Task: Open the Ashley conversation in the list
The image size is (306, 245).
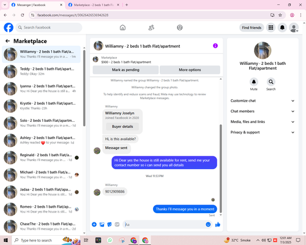Action: (x=42, y=140)
